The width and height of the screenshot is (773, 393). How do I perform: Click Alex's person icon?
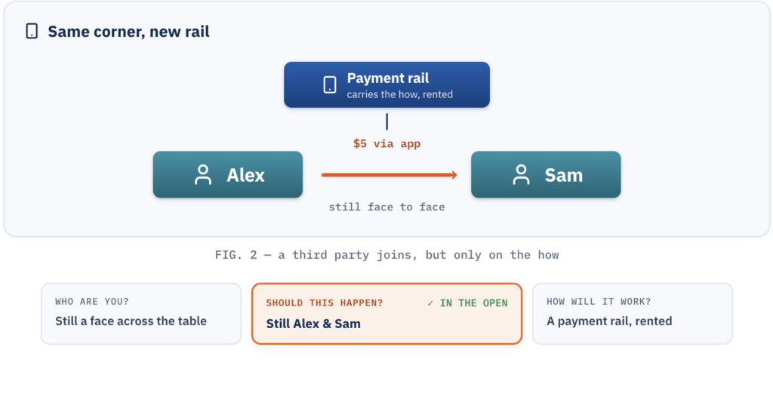point(203,175)
